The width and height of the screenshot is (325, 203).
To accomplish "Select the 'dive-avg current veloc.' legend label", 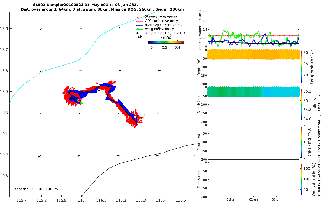I will (163, 25).
